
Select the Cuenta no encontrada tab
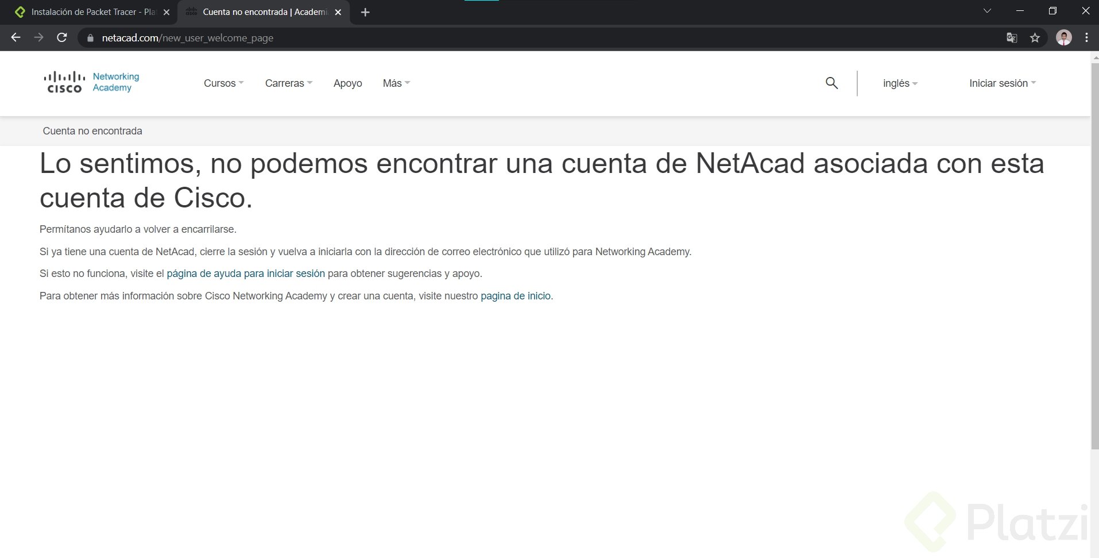click(x=264, y=12)
